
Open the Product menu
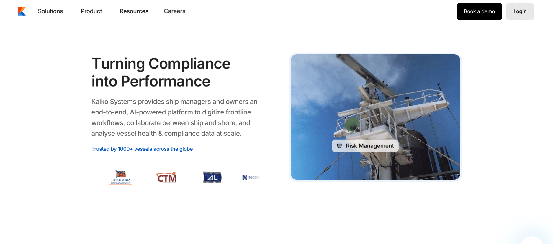coord(91,11)
